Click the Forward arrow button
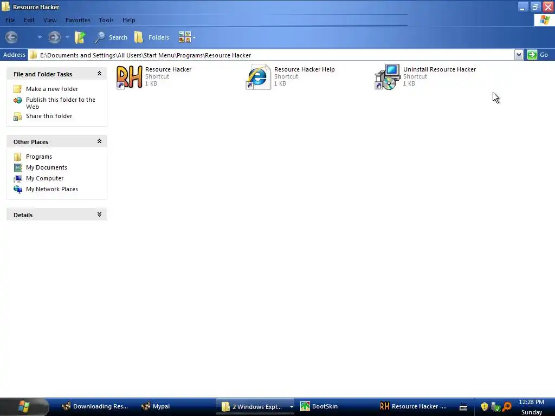The image size is (555, 416). pos(54,37)
